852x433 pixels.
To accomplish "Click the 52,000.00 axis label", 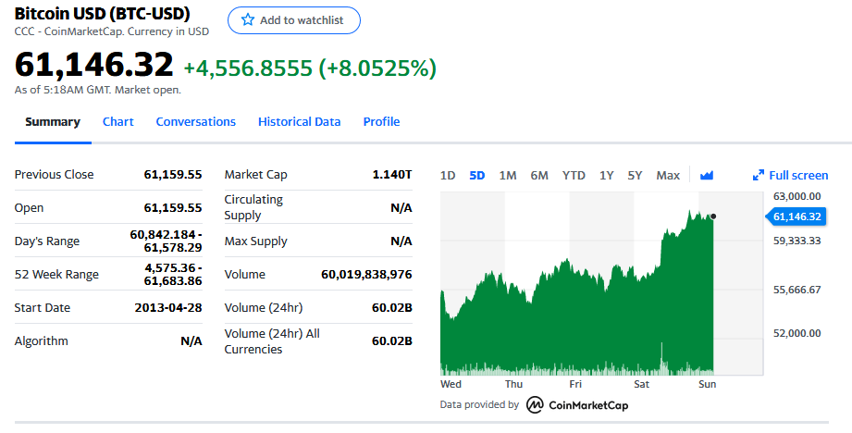I will tap(797, 333).
